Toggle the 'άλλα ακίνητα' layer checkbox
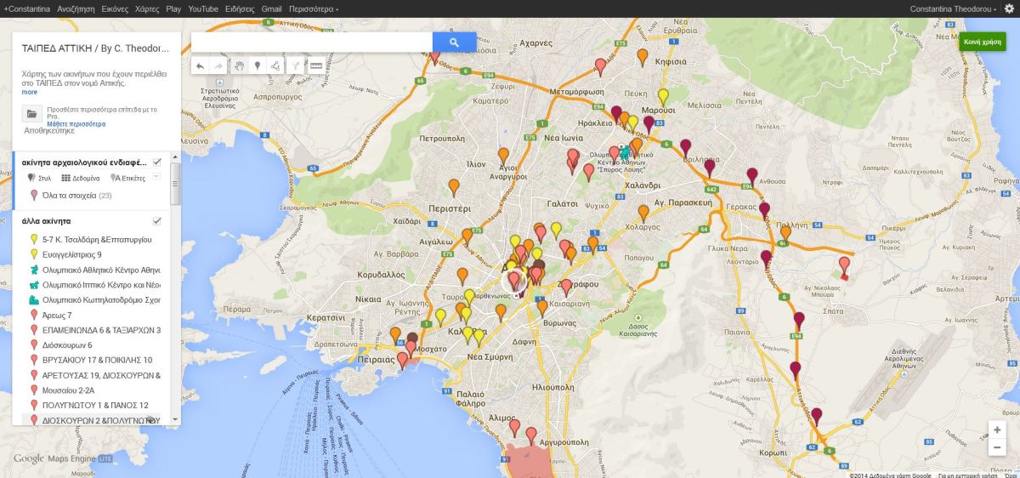 (157, 221)
